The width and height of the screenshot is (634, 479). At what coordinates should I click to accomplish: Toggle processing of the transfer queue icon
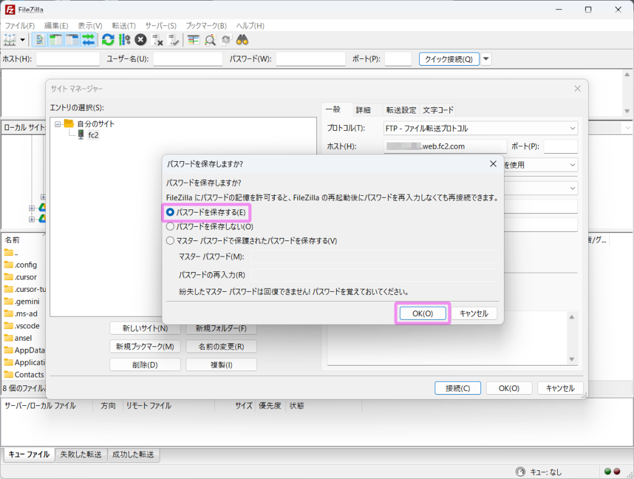(x=124, y=40)
